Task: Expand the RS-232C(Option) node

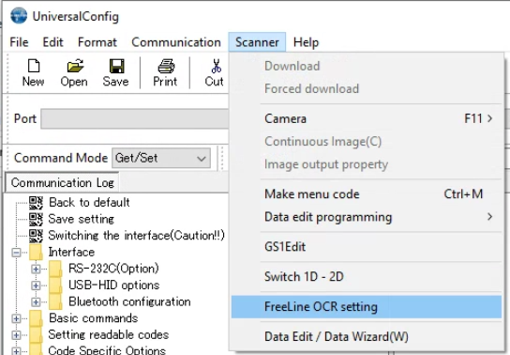Action: click(36, 269)
